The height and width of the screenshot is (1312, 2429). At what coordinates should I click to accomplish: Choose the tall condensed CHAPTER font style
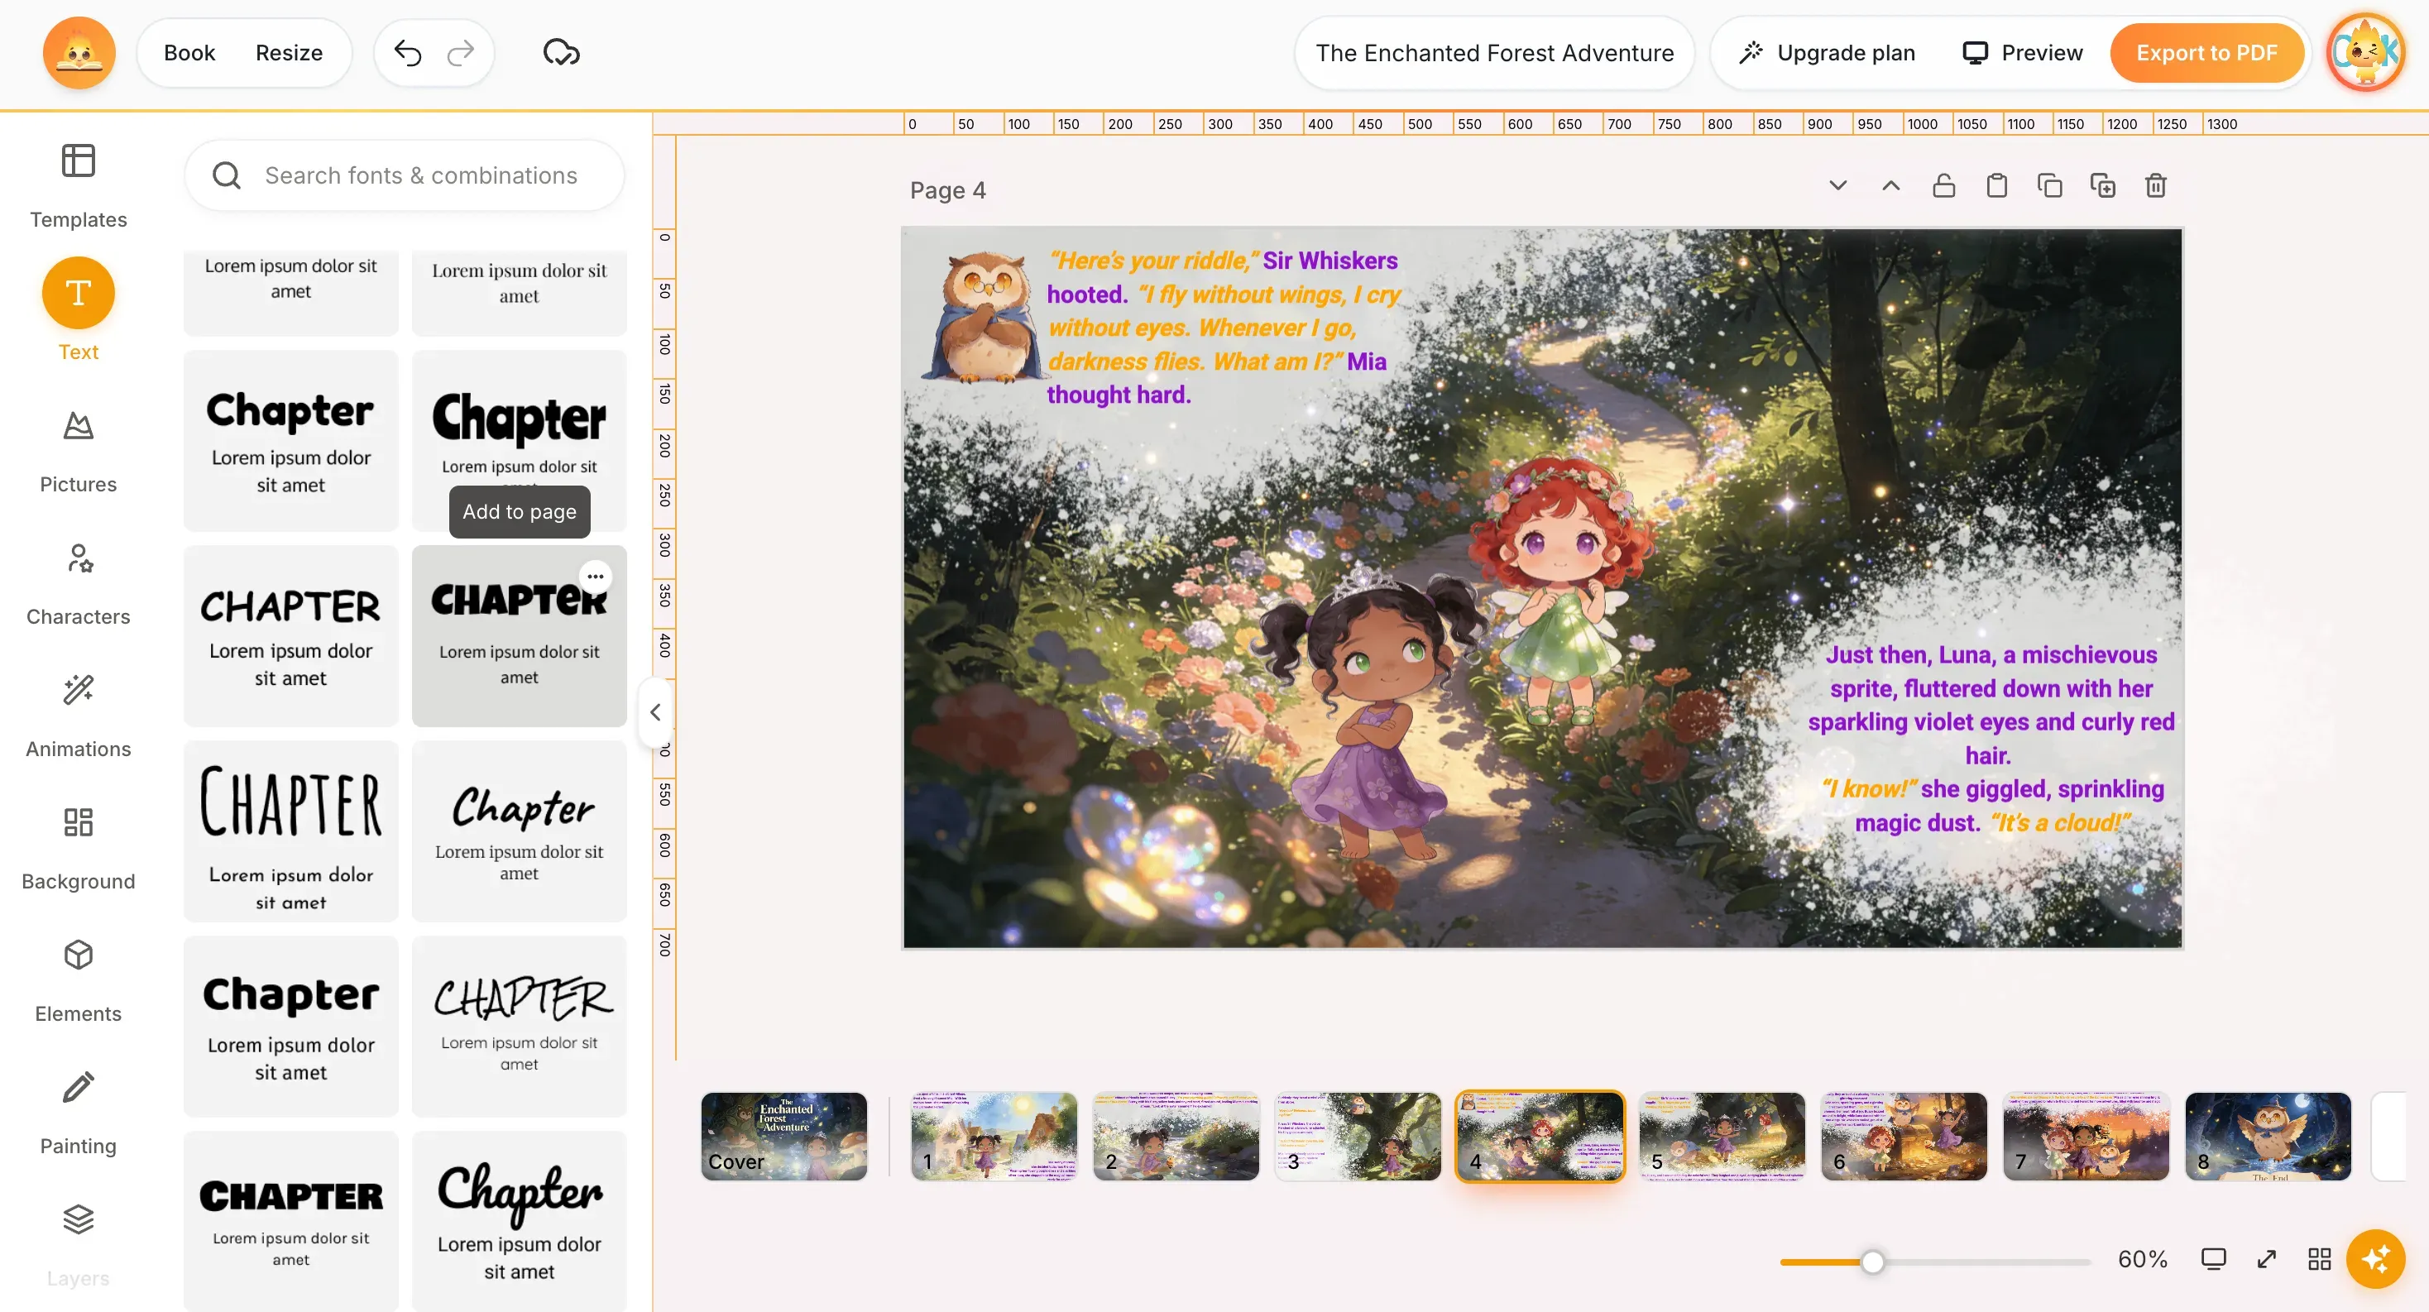click(290, 831)
